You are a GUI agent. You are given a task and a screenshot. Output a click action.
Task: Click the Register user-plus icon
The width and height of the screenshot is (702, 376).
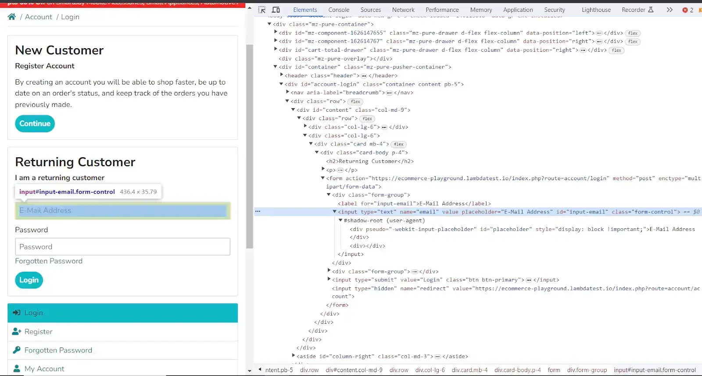pos(17,331)
